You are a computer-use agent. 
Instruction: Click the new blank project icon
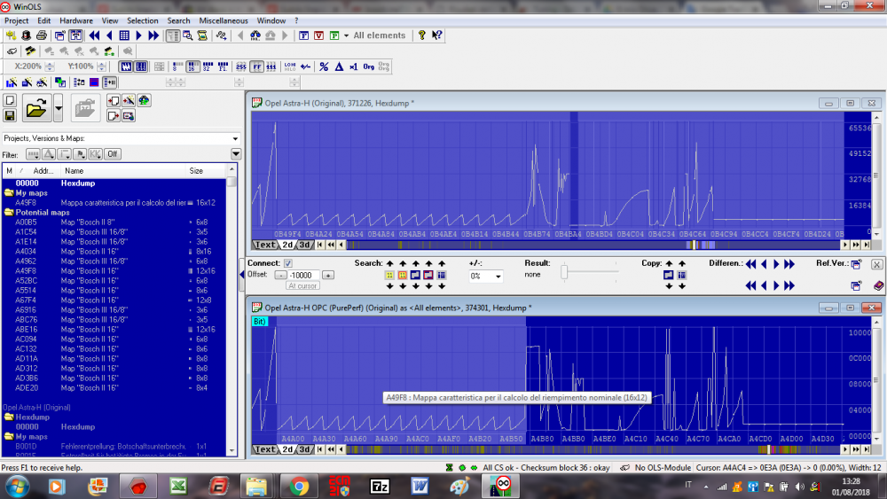10,100
